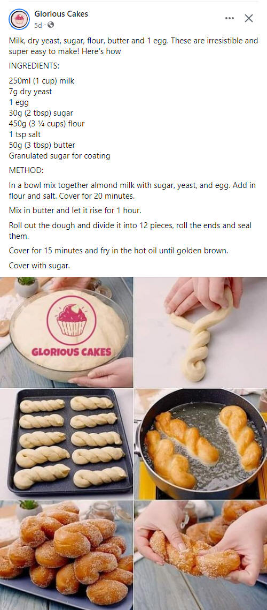Screen dimensions: 267x610
Task: Open the 5d post timestamp
Action: coord(37,25)
